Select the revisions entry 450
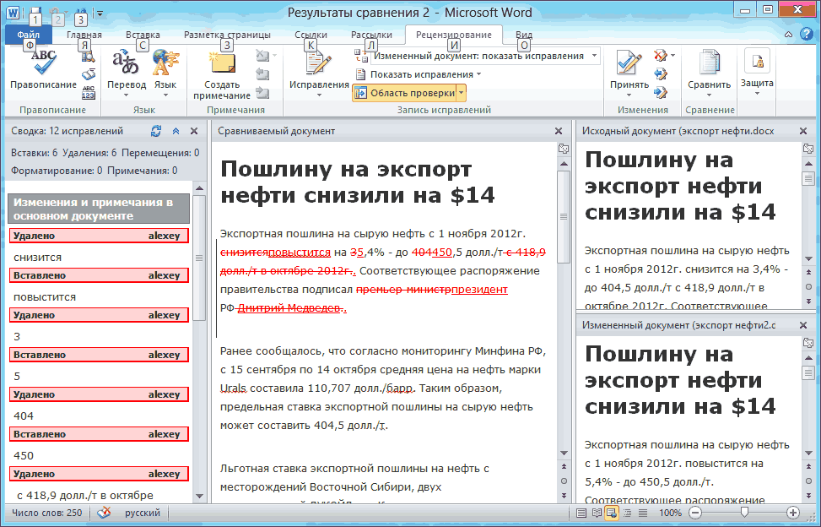This screenshot has width=821, height=527. [24, 456]
